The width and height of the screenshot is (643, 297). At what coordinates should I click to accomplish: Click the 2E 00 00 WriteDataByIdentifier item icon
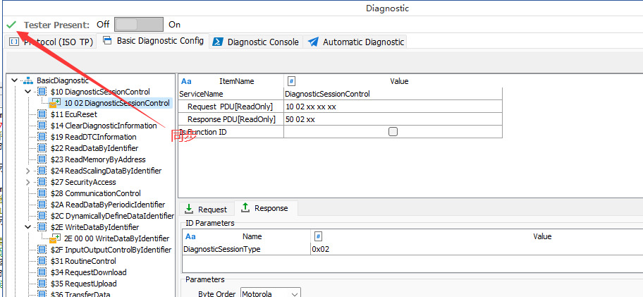click(54, 238)
